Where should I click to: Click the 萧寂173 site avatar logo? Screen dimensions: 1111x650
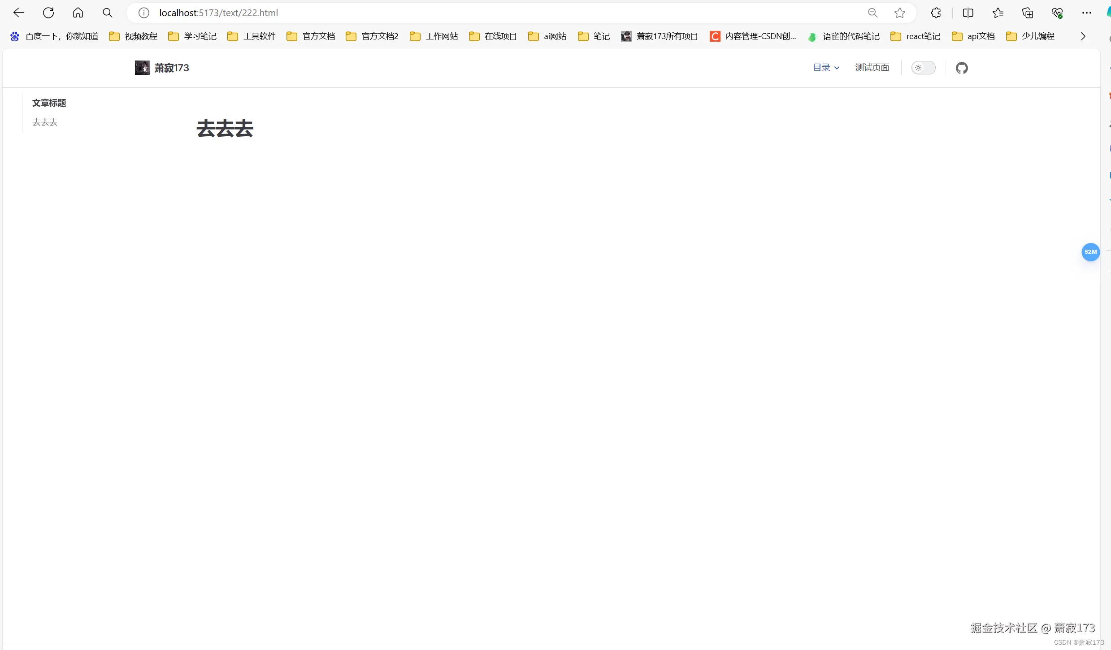[x=143, y=67]
